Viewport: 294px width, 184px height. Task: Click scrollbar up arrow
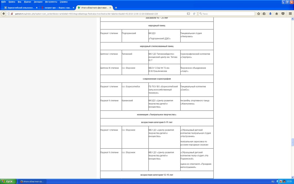point(292,19)
